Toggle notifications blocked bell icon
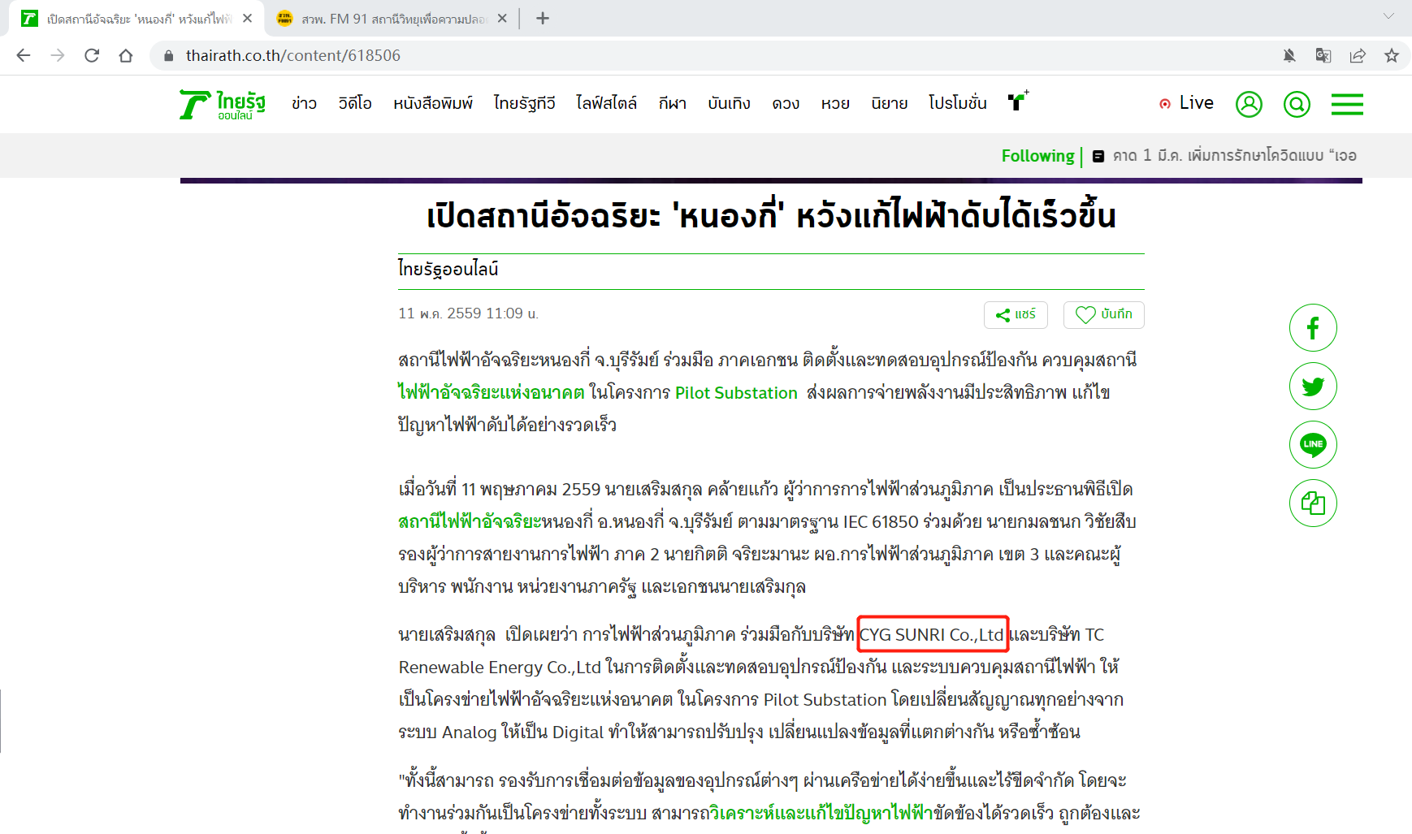The width and height of the screenshot is (1412, 834). (1289, 55)
